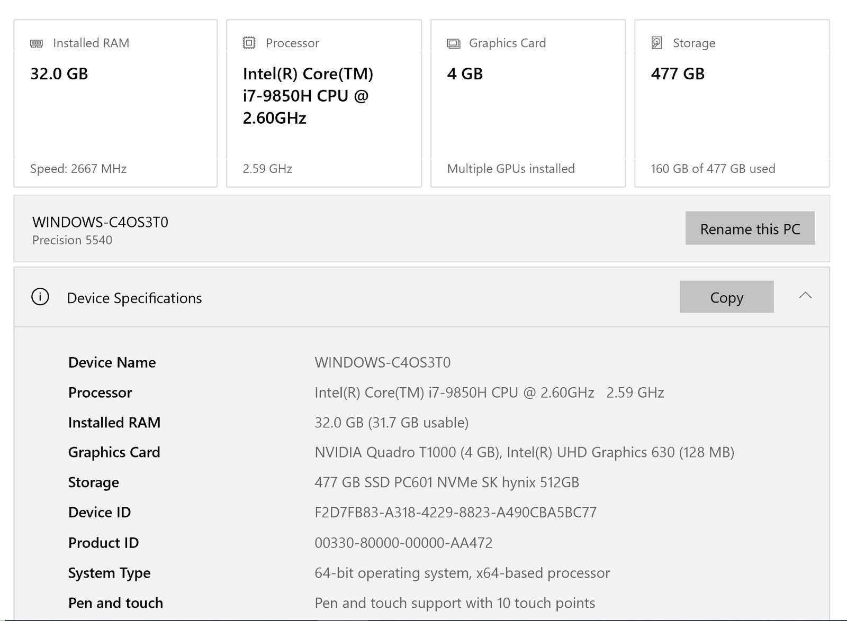847x621 pixels.
Task: Select the Device ID value F2D7FB83
Action: 456,513
